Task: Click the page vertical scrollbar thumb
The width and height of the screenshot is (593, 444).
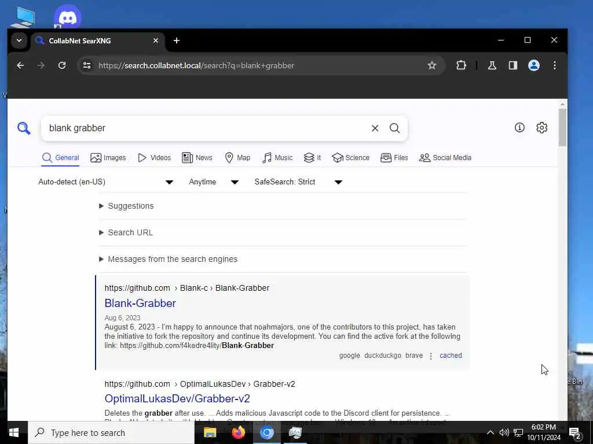Action: pyautogui.click(x=562, y=128)
